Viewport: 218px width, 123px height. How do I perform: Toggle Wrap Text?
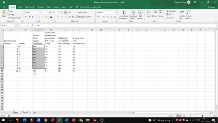tap(82, 12)
